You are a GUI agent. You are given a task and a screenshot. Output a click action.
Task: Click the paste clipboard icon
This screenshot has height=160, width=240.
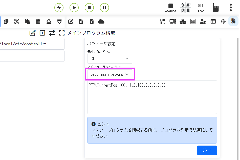(27, 22)
